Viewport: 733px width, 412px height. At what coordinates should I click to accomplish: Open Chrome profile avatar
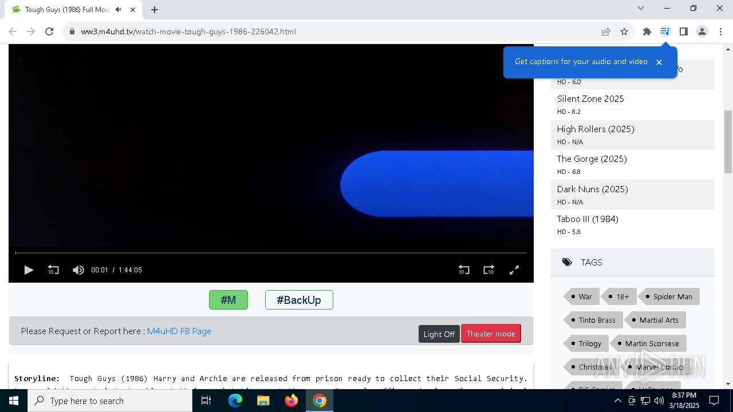click(x=702, y=31)
